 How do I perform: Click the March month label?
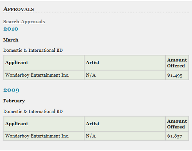click(x=11, y=40)
